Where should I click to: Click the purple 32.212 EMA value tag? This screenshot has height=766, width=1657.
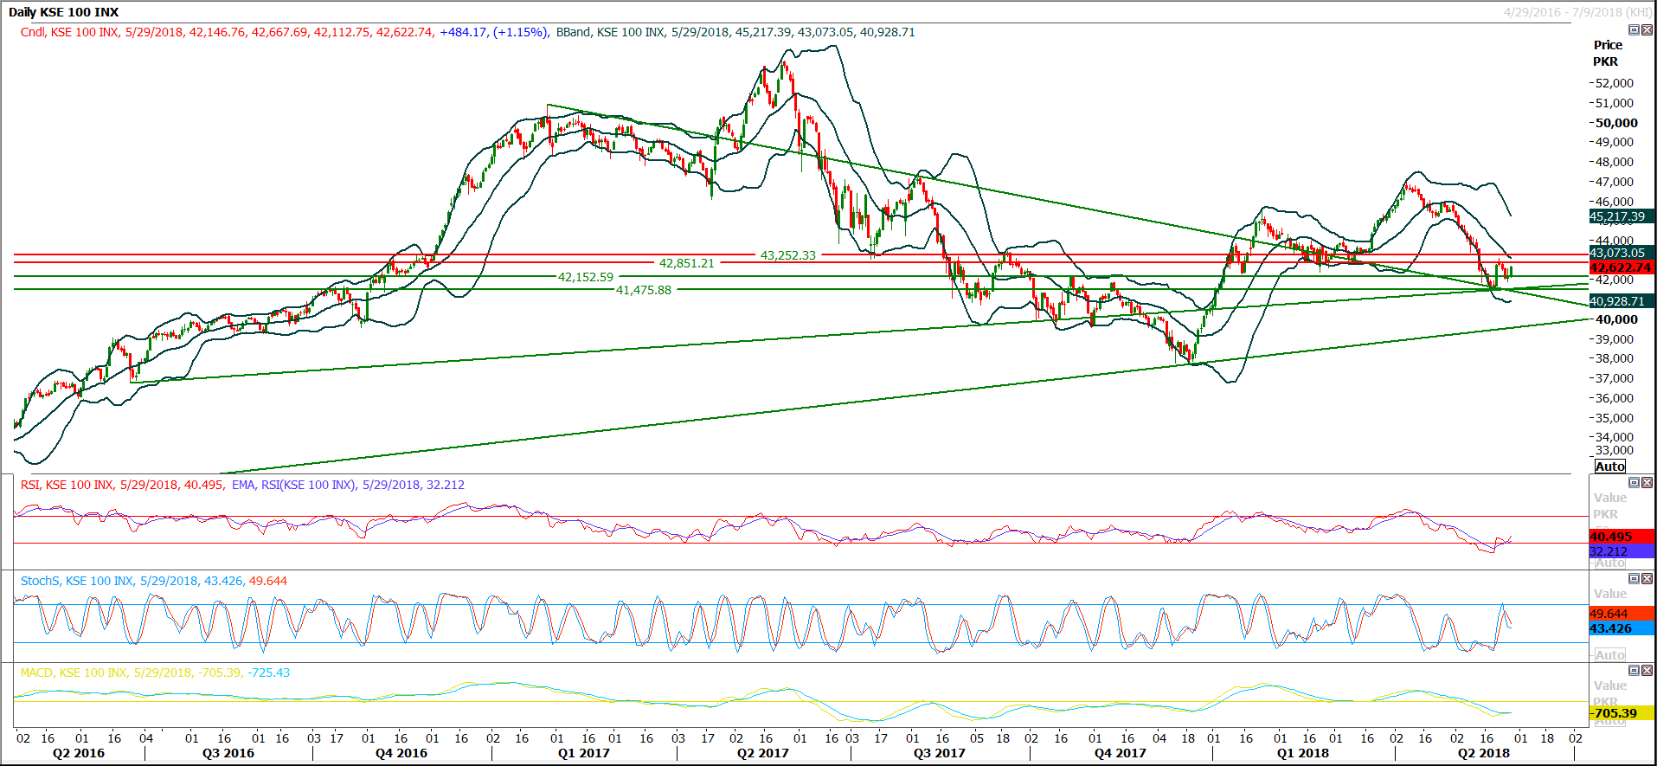click(x=1622, y=551)
